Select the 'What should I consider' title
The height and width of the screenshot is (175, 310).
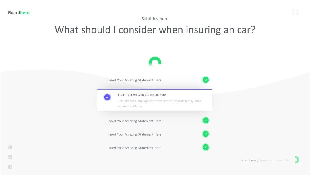coord(155,30)
